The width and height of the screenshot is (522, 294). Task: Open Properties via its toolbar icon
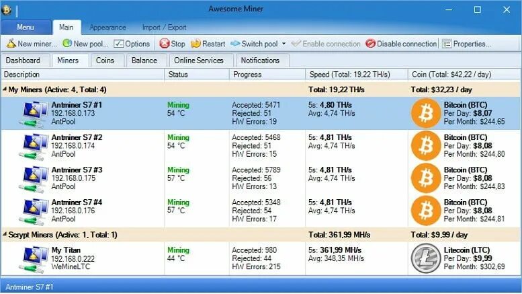coord(447,44)
